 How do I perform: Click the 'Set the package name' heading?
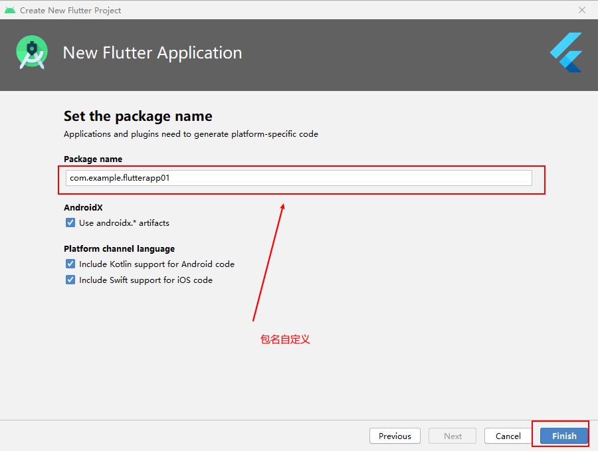click(138, 116)
